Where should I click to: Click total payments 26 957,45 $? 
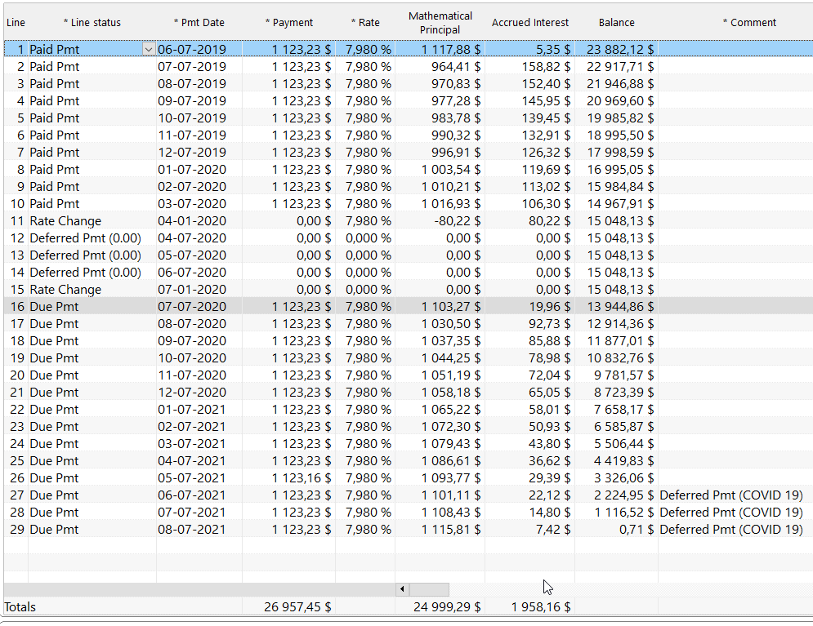[297, 607]
